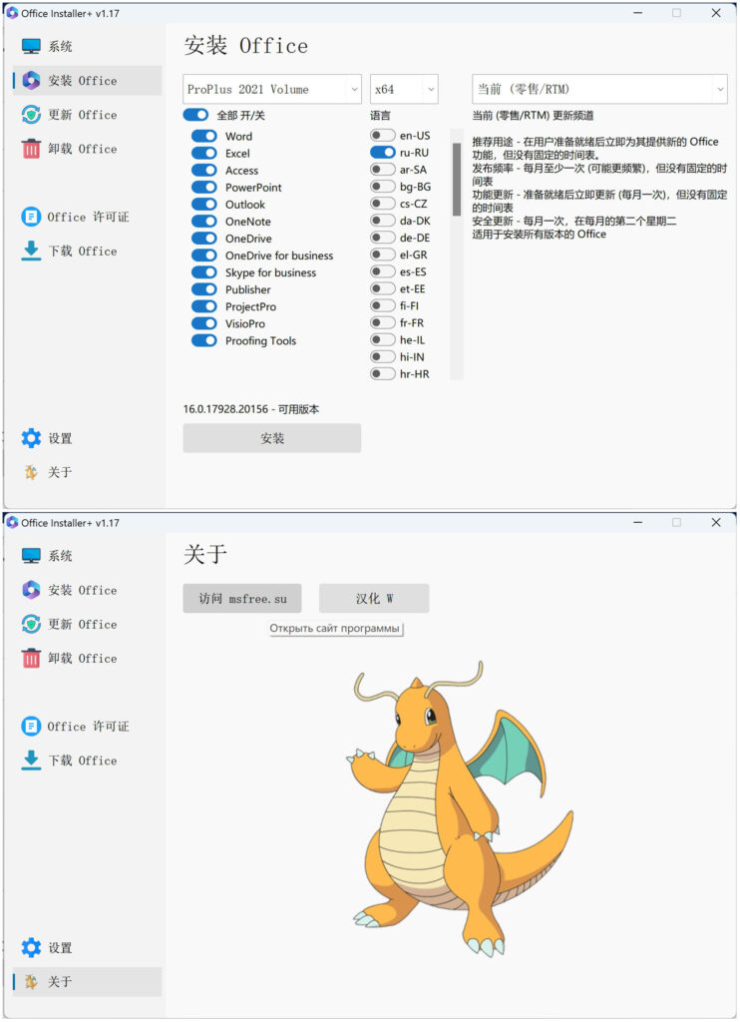Select 下载 Office text label in bottom window
The image size is (740, 1022).
pos(83,761)
